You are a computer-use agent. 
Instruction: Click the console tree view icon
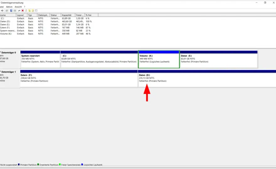[x=7, y=11]
